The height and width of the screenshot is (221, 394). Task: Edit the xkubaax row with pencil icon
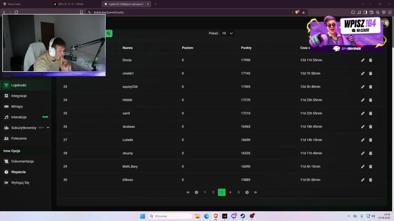coord(363,127)
